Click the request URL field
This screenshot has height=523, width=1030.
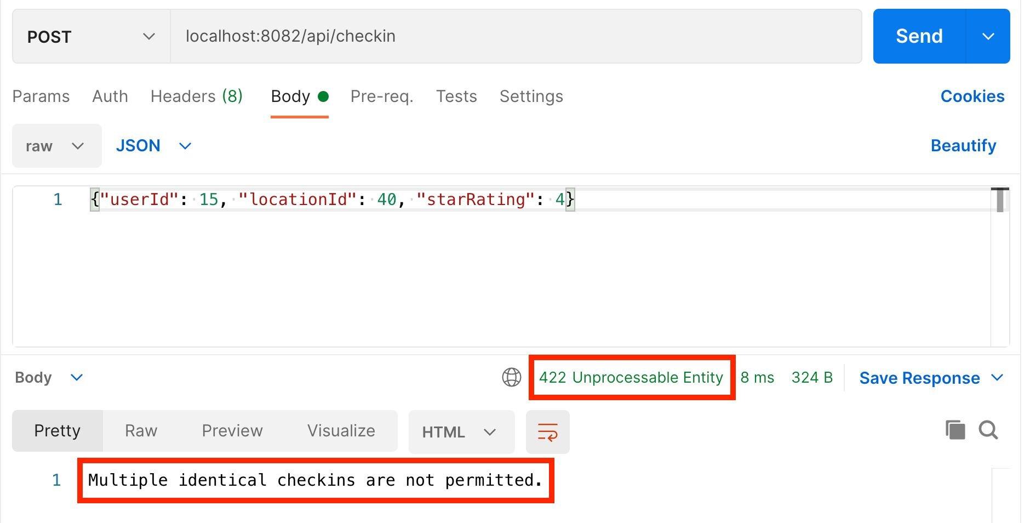pos(516,36)
